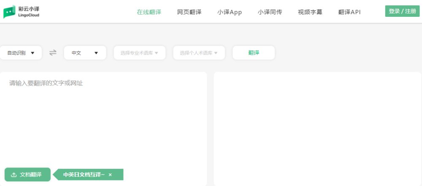422x186 pixels.
Task: Open the 自动识别 source language dropdown
Action: click(x=21, y=53)
